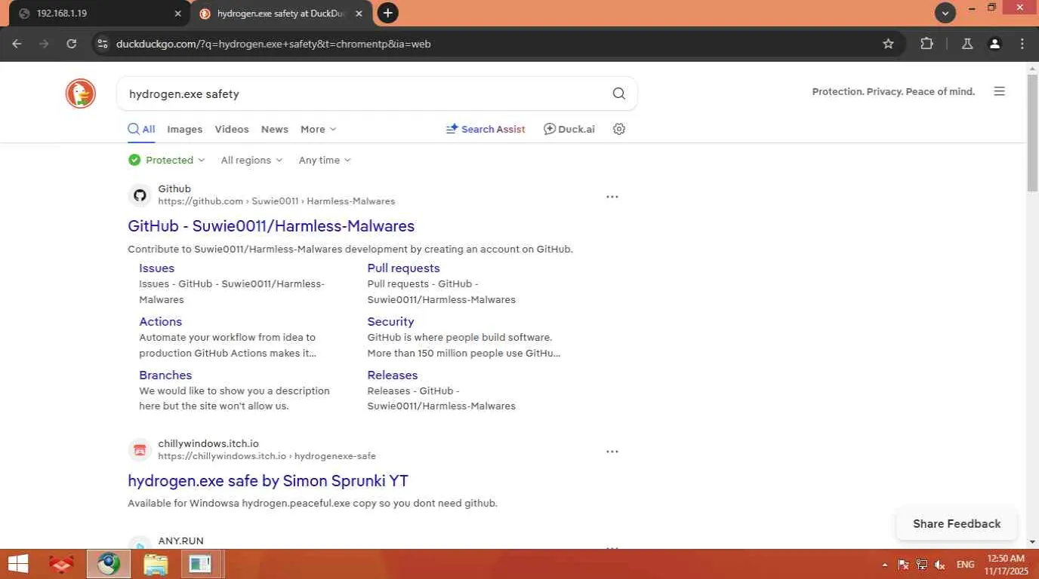Click the scrollbar up arrow
1039x579 pixels.
tap(1032, 69)
